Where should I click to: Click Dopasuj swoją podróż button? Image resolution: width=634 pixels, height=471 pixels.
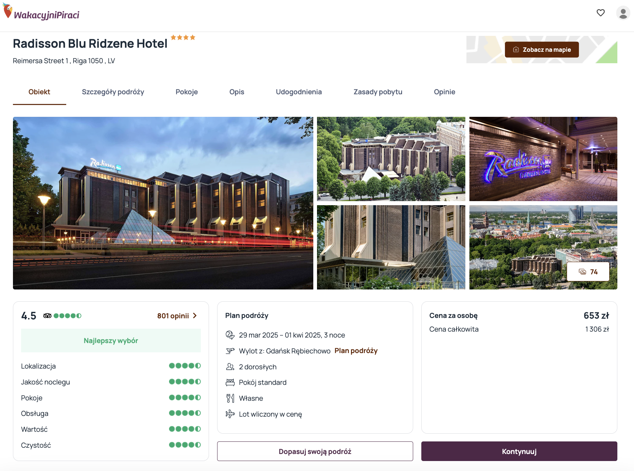(x=315, y=451)
